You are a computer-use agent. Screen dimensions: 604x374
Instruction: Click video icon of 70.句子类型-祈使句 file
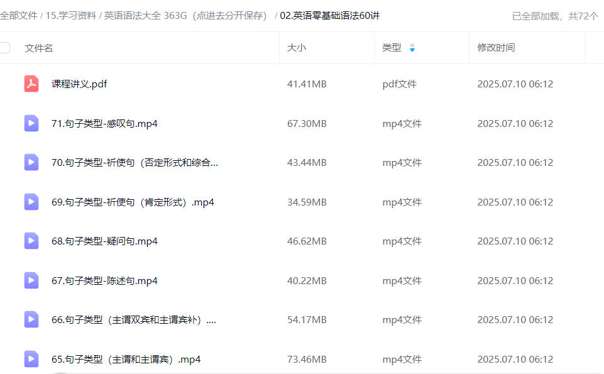pyautogui.click(x=31, y=163)
